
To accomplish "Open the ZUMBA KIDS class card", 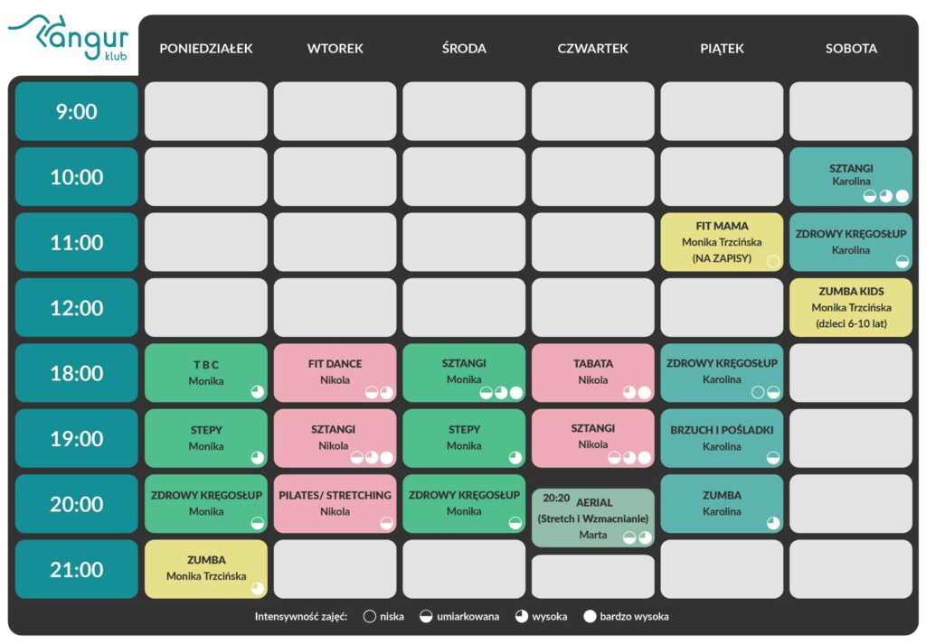I will pos(851,307).
